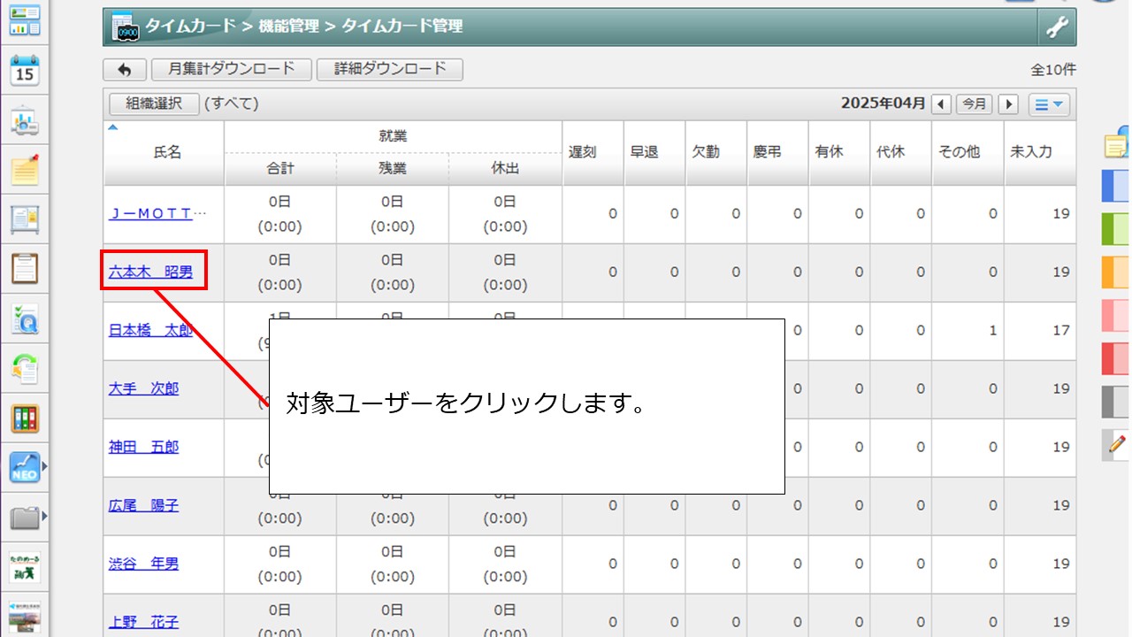This screenshot has width=1132, height=637.
Task: Open the timecard of 六本木 昭男
Action: (152, 272)
